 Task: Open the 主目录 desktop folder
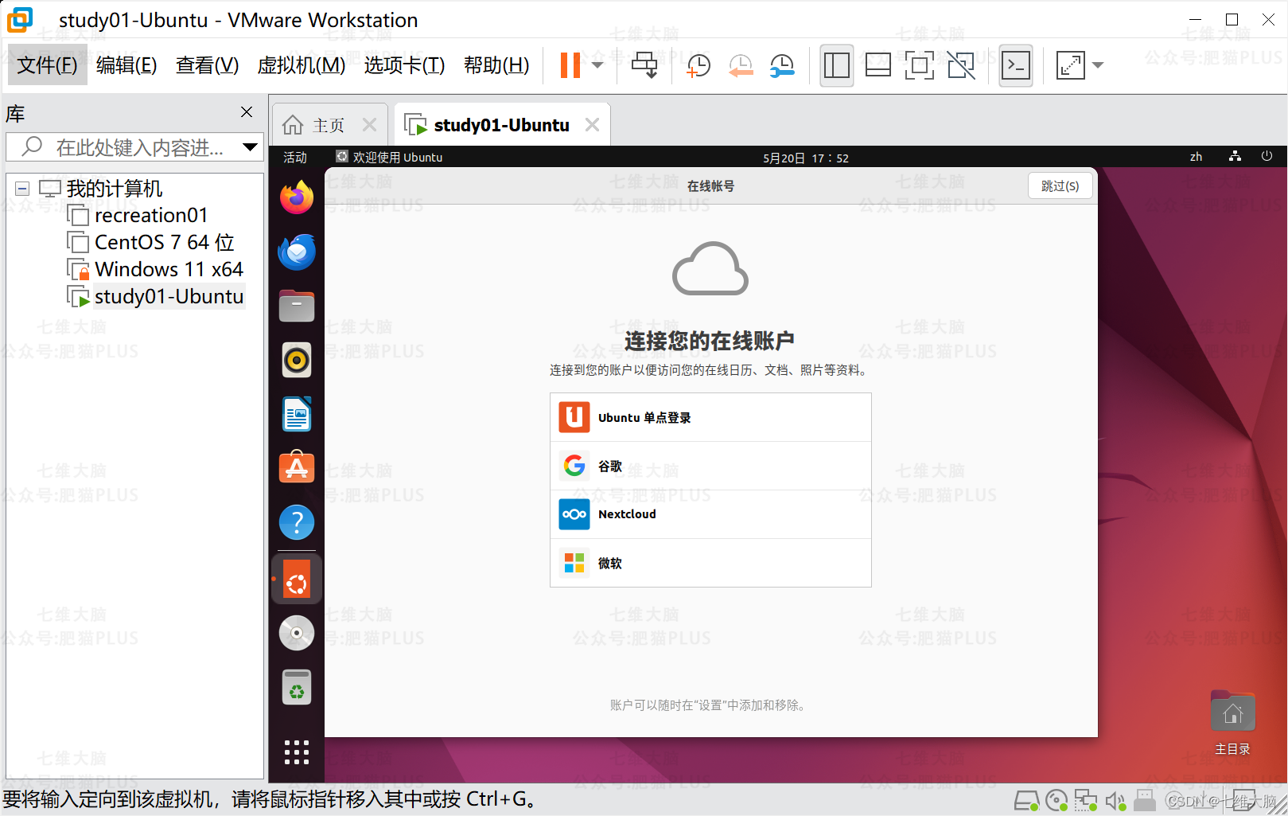[x=1232, y=724]
